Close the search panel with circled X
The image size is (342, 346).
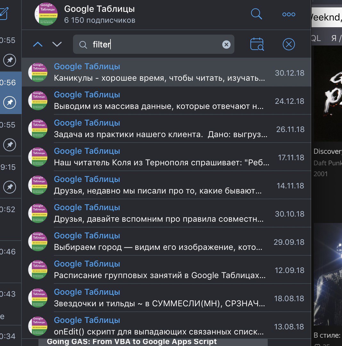coord(289,44)
